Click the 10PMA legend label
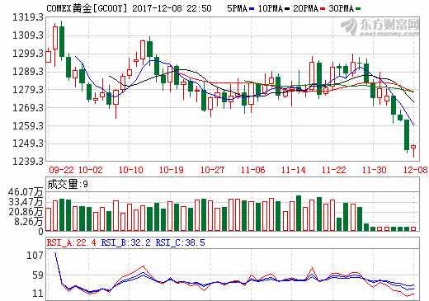Image resolution: width=429 pixels, height=301 pixels. 271,8
